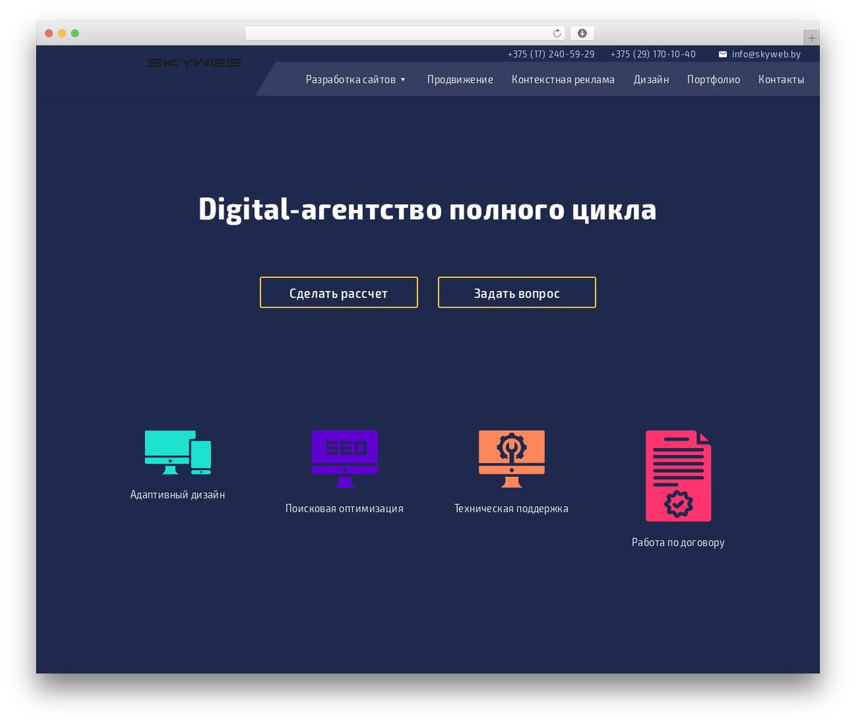856x725 pixels.
Task: Open the browser downloads button
Action: click(x=582, y=33)
